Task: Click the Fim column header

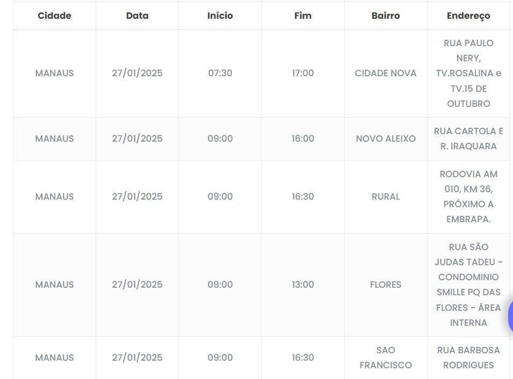Action: (x=302, y=16)
